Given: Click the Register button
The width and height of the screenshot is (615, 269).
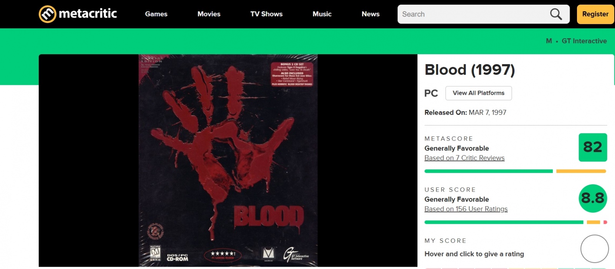Looking at the screenshot, I should point(595,14).
